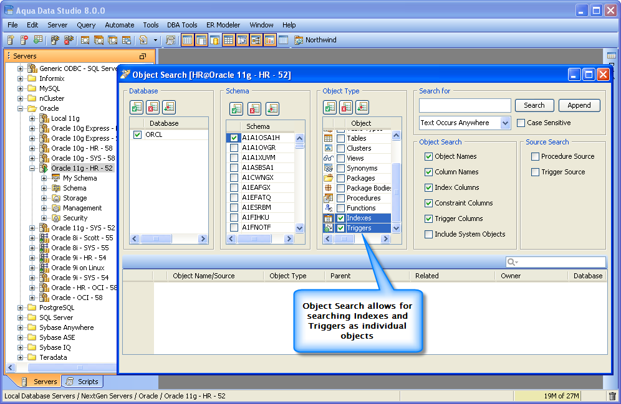
Task: Click the Servers panel float icon
Action: (x=143, y=56)
